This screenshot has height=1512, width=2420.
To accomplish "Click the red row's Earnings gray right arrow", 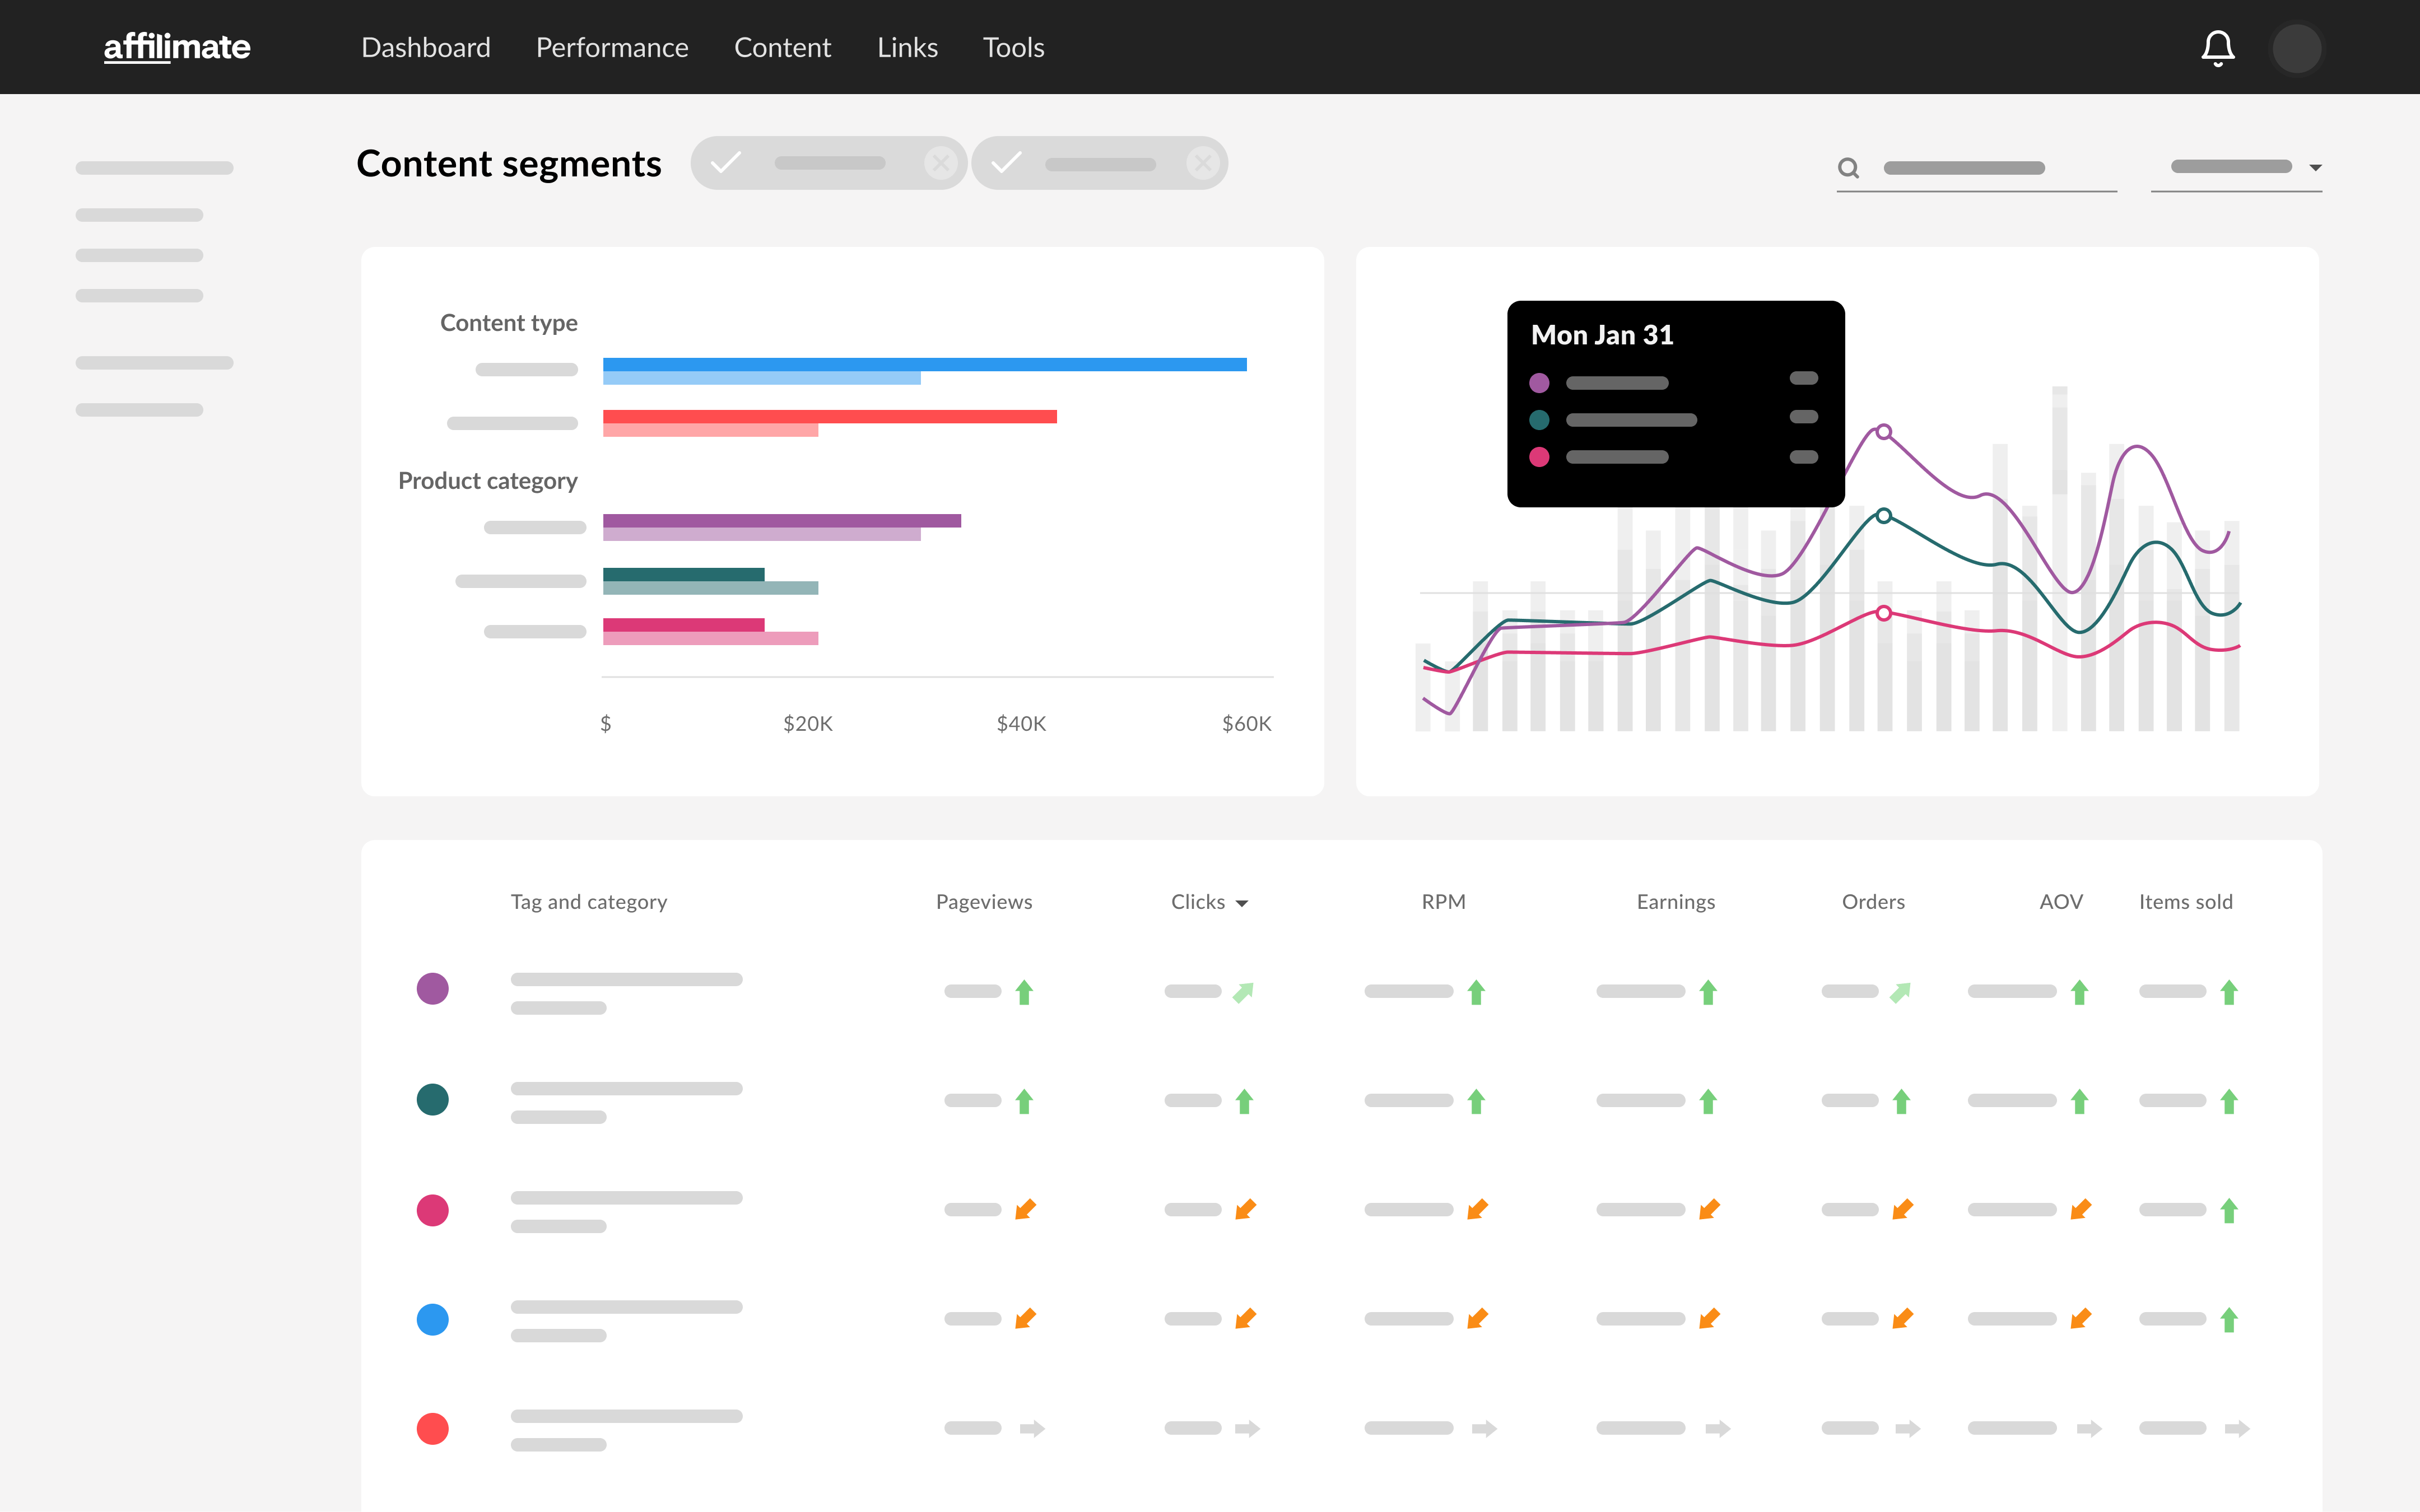I will point(1717,1428).
